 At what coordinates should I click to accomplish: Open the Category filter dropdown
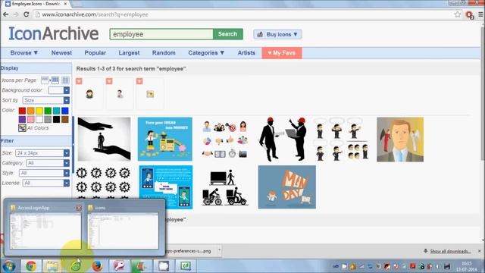pyautogui.click(x=48, y=163)
